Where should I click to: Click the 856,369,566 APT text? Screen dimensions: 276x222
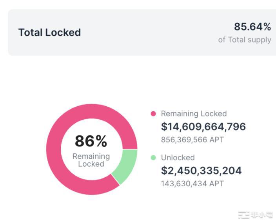(x=192, y=140)
